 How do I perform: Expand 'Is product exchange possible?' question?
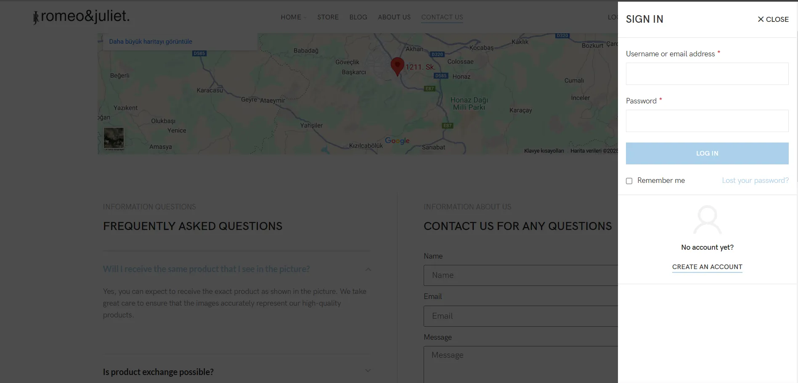point(368,371)
